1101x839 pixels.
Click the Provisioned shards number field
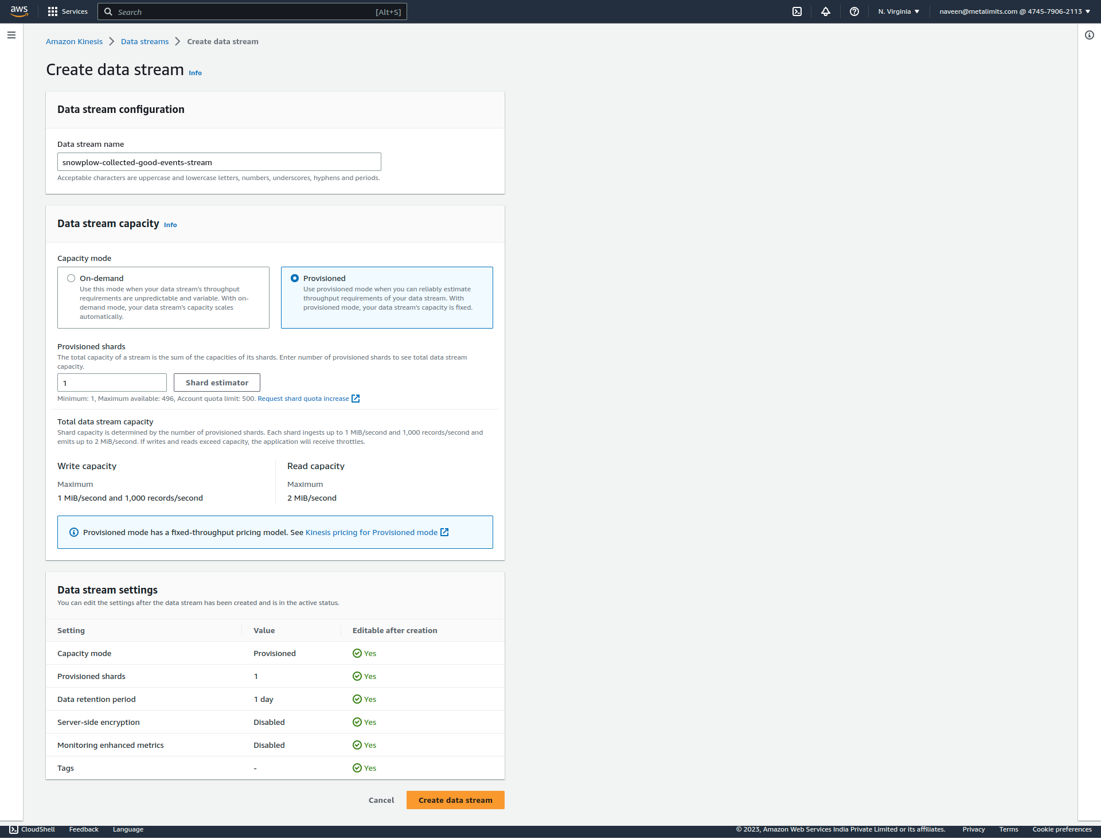tap(112, 383)
